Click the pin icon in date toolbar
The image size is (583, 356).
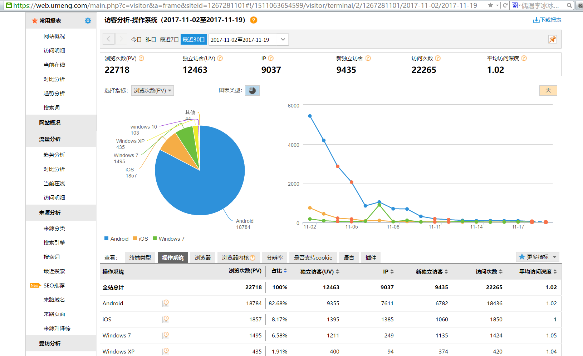click(552, 39)
